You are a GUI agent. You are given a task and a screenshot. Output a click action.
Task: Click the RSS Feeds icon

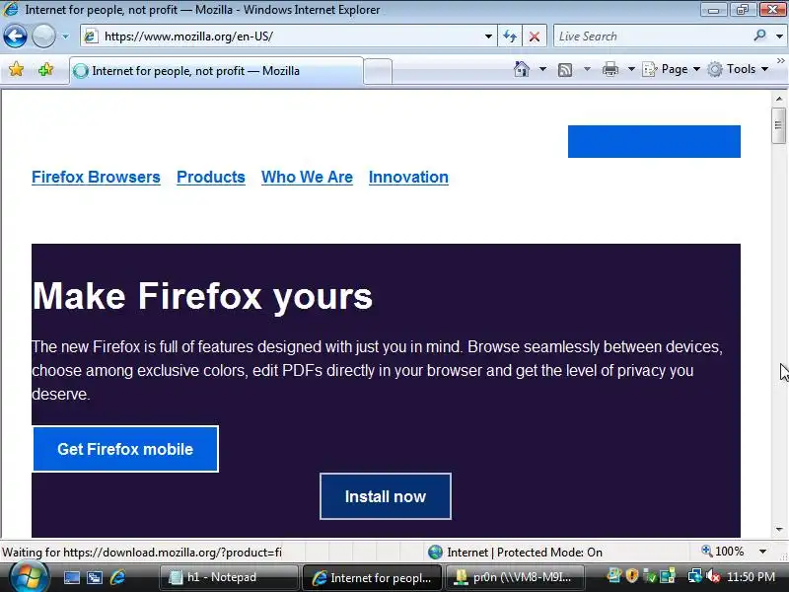(x=565, y=69)
